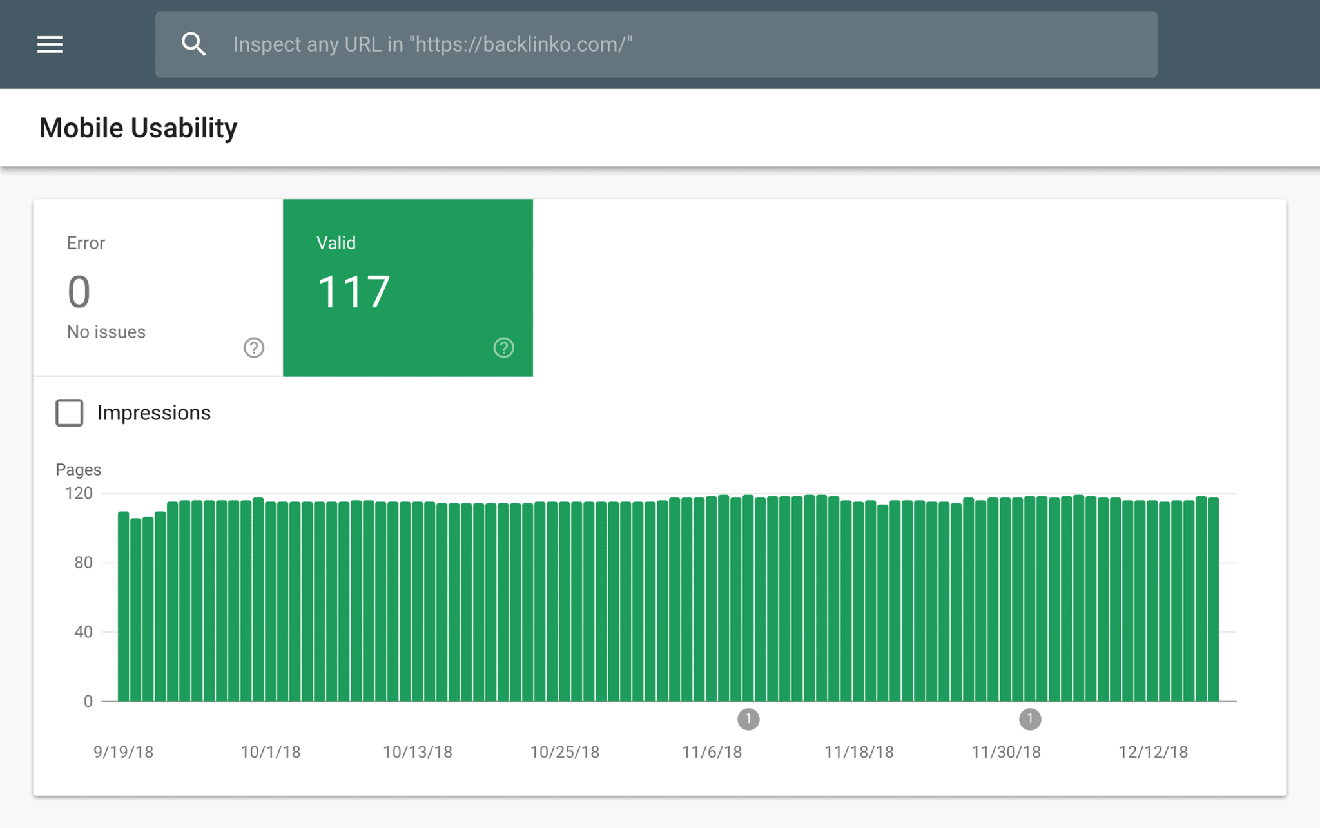Select the menu icon in the top bar
1320x828 pixels.
(49, 44)
